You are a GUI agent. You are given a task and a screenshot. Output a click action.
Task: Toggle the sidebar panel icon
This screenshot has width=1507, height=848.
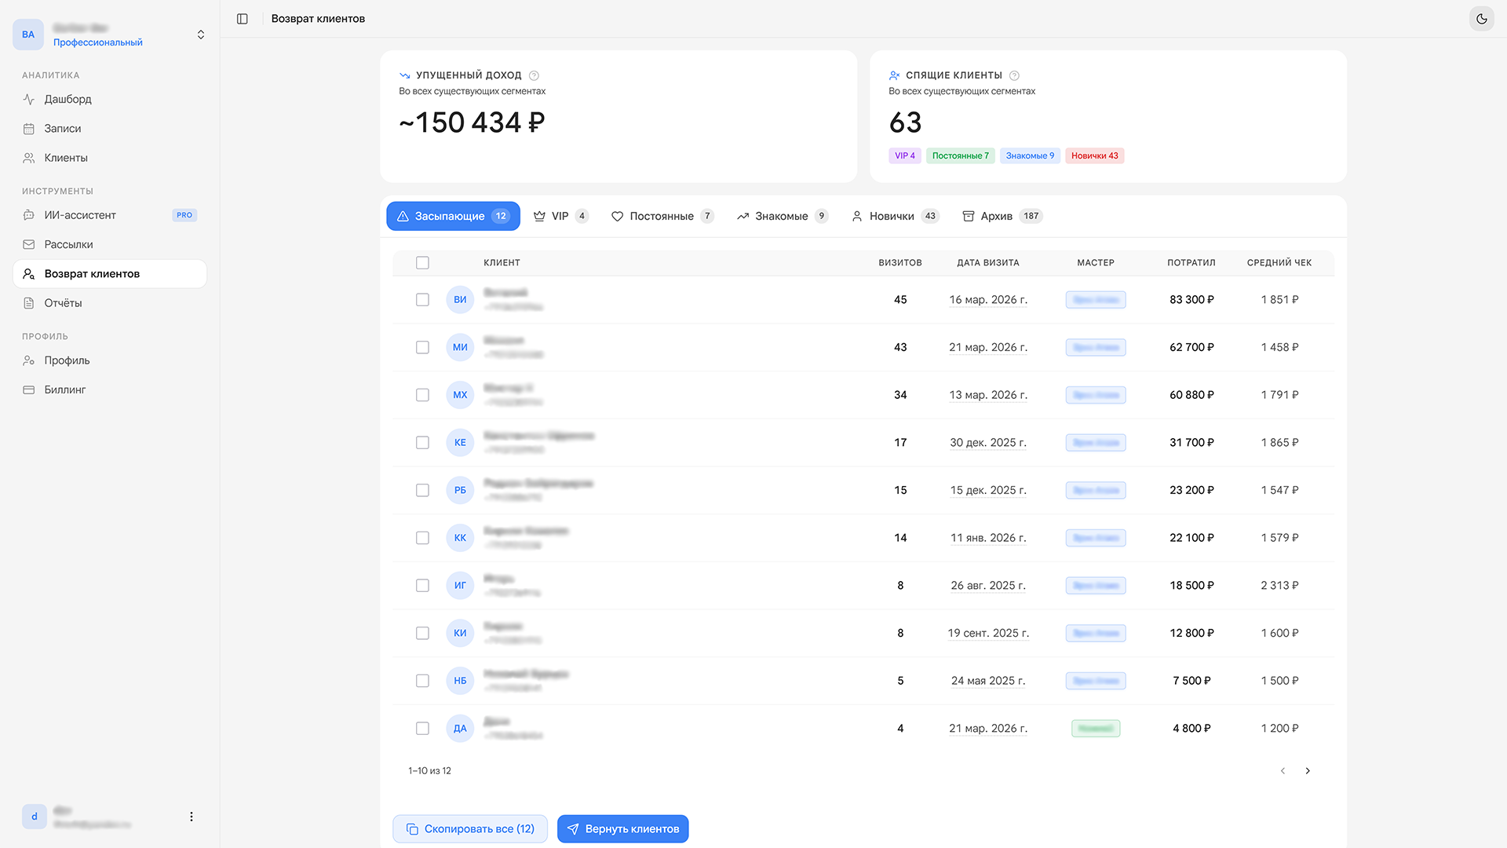click(x=243, y=19)
